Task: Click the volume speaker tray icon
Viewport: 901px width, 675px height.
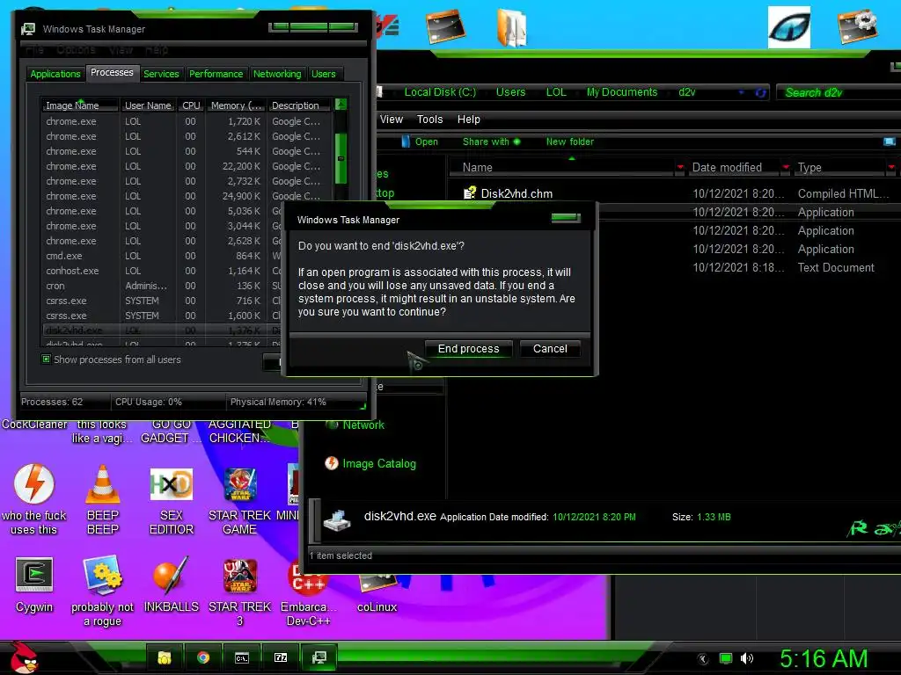Action: 746,658
